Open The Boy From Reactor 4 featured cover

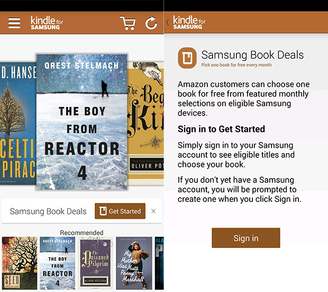82,122
